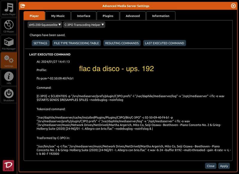The image size is (239, 174).
Task: Open the CD Ripper tool
Action: click(9, 26)
